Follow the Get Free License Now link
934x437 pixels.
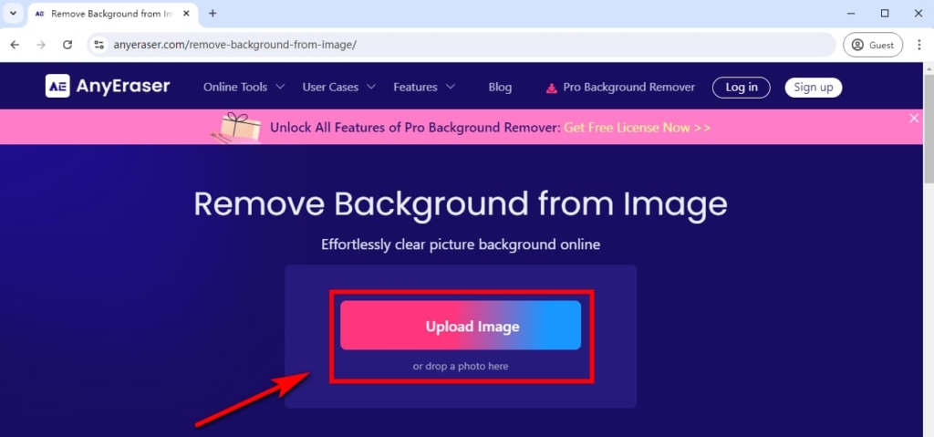point(637,128)
